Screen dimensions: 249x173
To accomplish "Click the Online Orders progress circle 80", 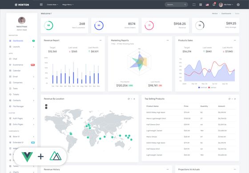I will point(99,25).
